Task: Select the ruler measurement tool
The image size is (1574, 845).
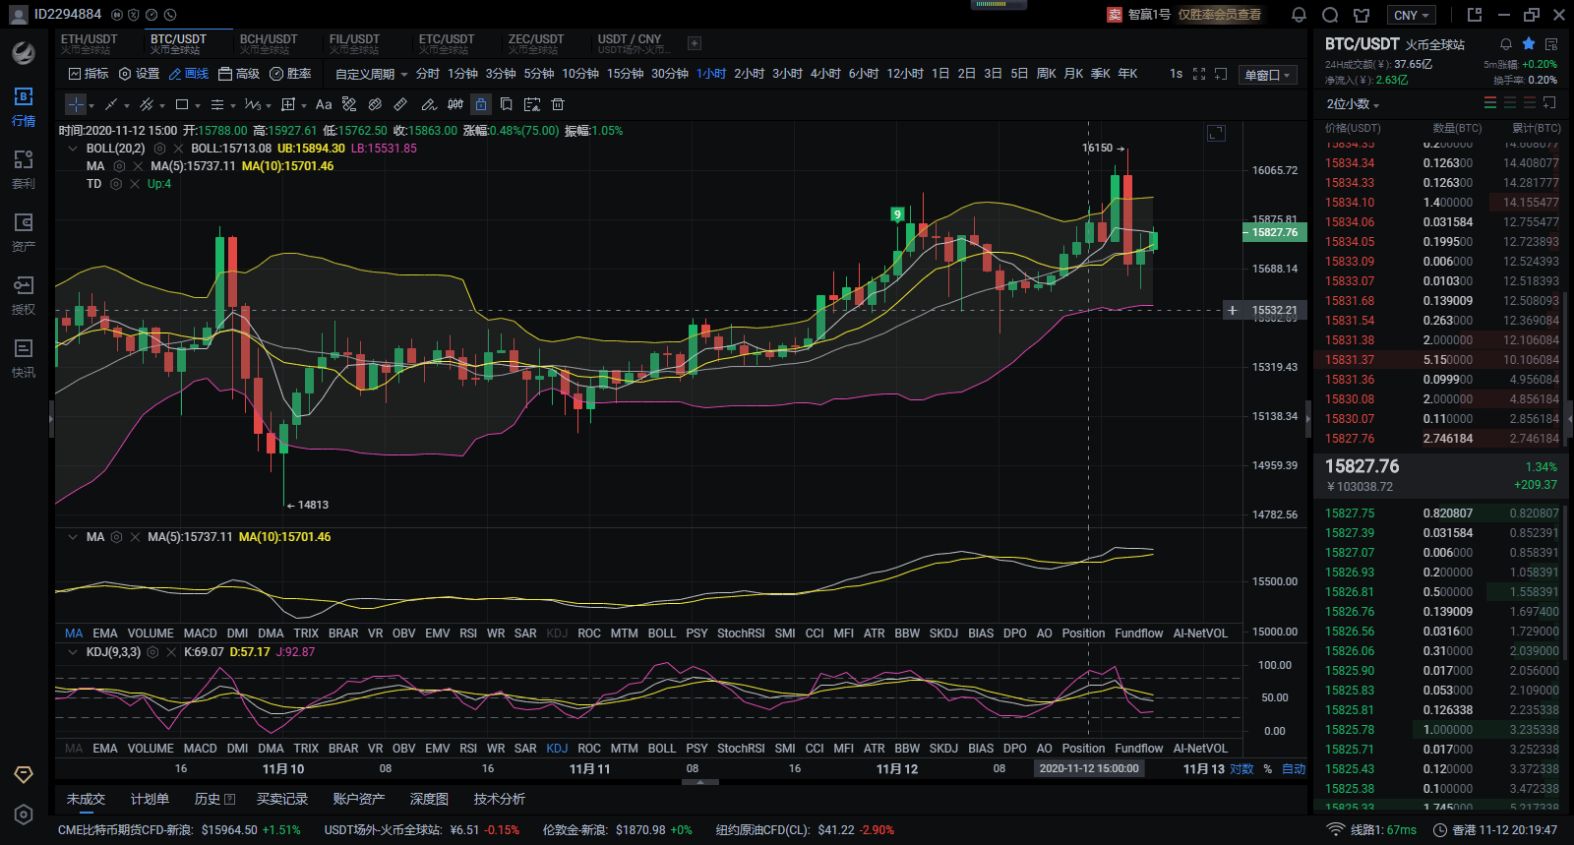Action: click(400, 104)
